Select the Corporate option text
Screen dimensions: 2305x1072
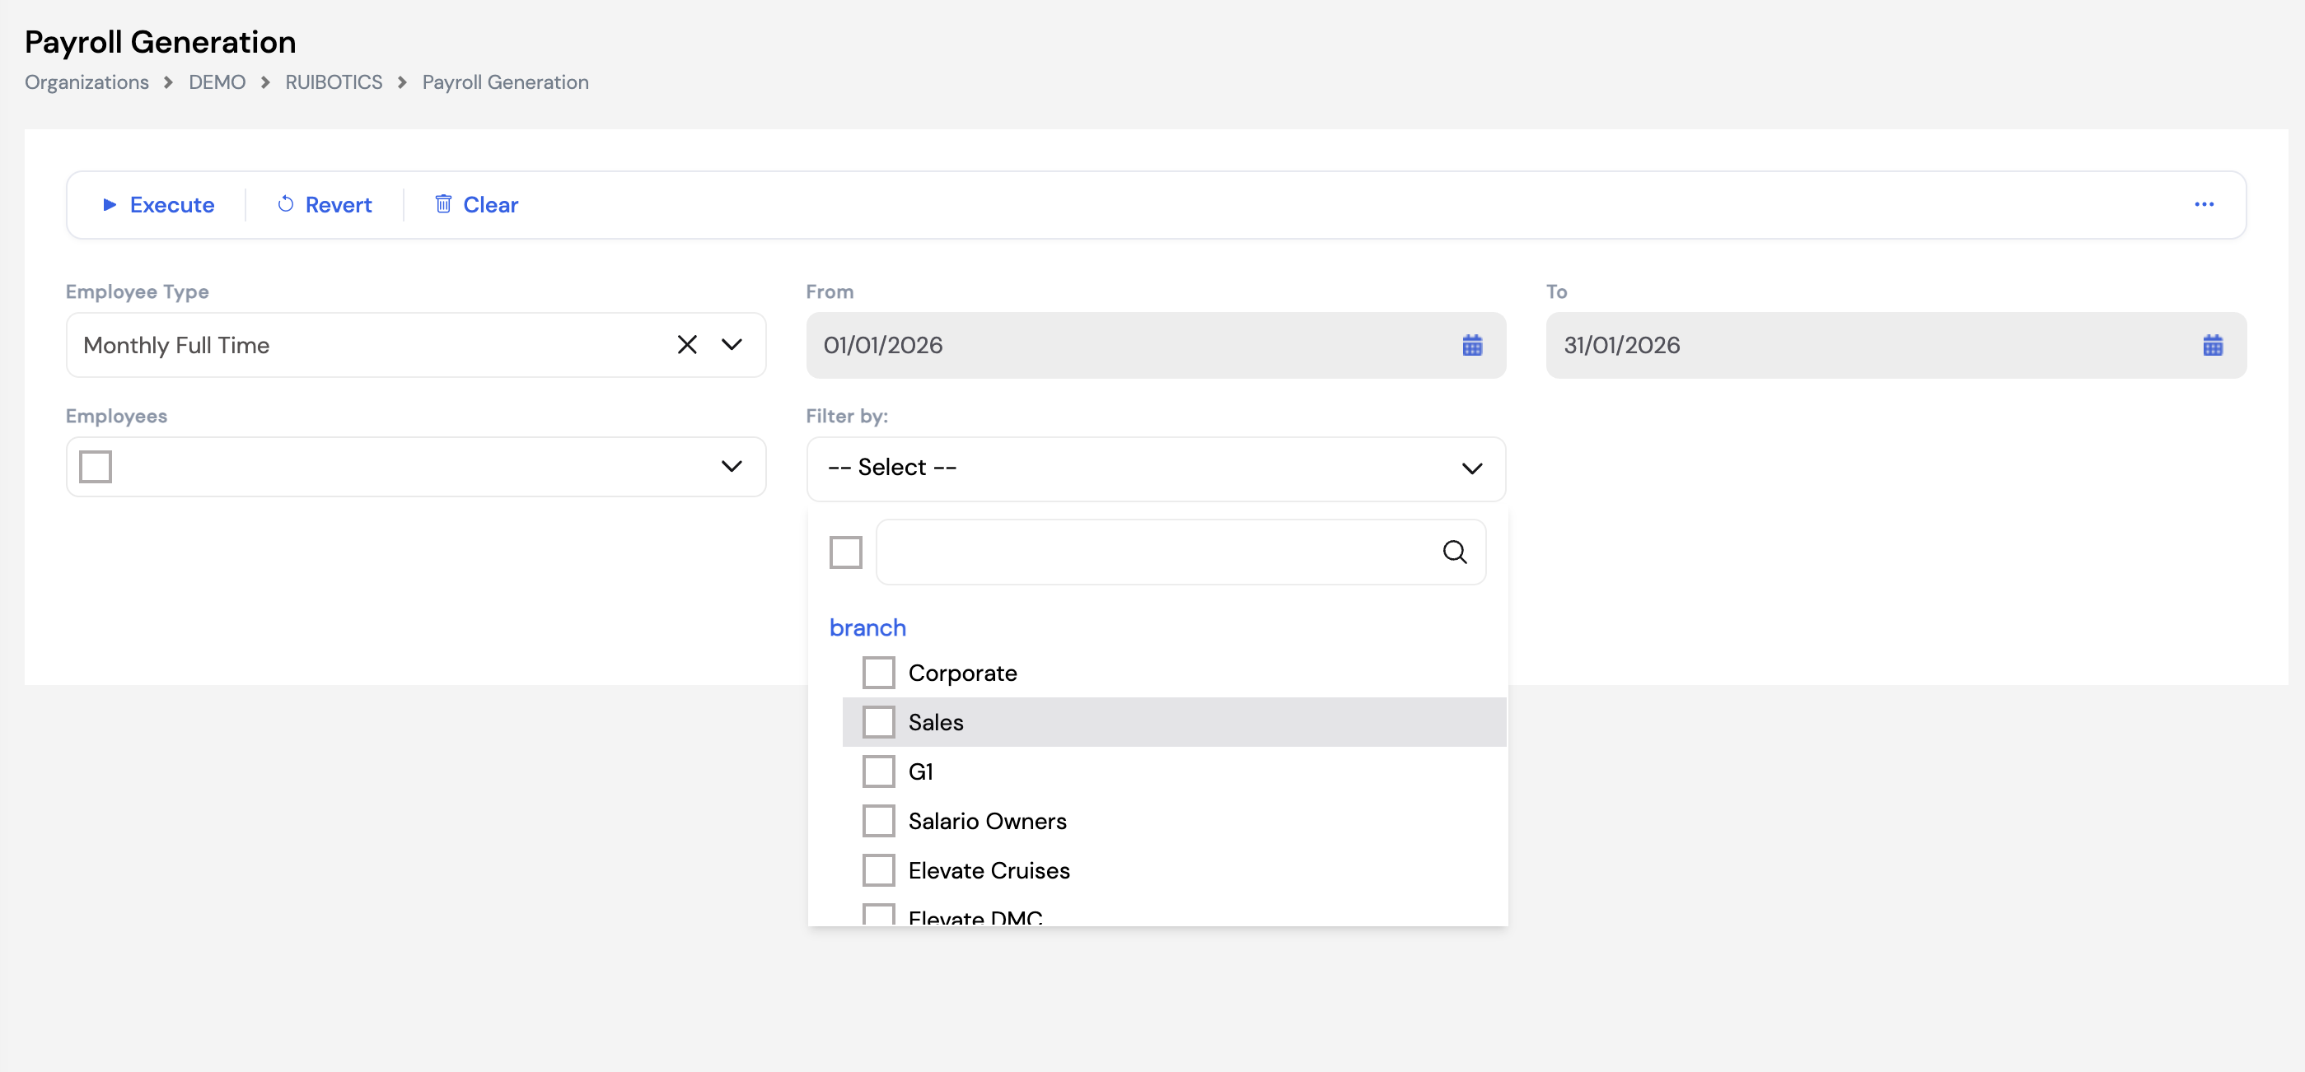pos(962,673)
